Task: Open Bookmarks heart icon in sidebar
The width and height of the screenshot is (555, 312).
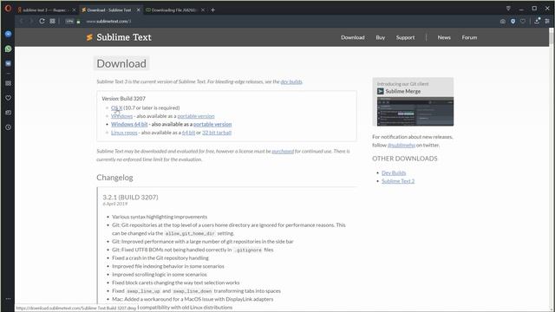Action: (x=8, y=98)
